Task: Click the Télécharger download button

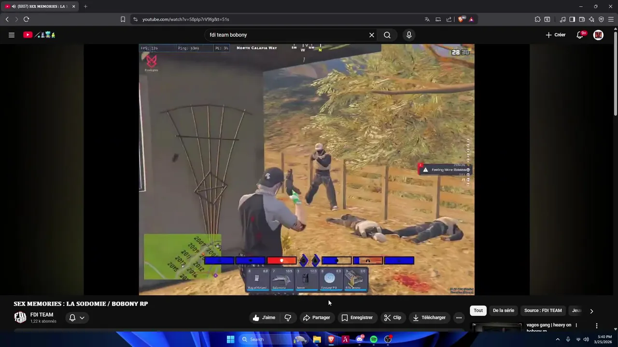Action: point(429,318)
